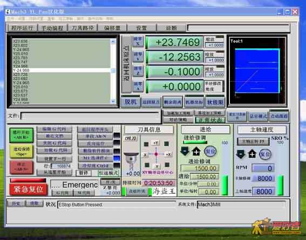Click the red stop Alt-S button
Image resolution: width=306 pixels, height=240 pixels.
pyautogui.click(x=22, y=167)
